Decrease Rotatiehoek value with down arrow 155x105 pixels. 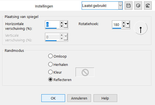click(124, 26)
